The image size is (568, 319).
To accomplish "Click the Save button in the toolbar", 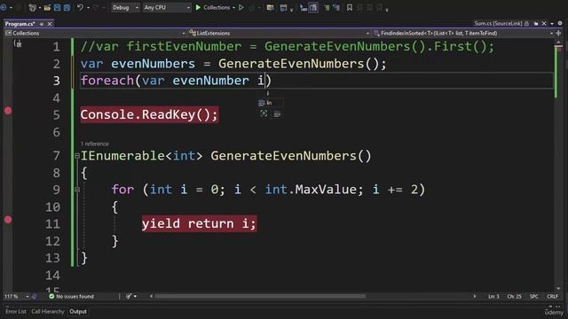I will pyautogui.click(x=57, y=8).
